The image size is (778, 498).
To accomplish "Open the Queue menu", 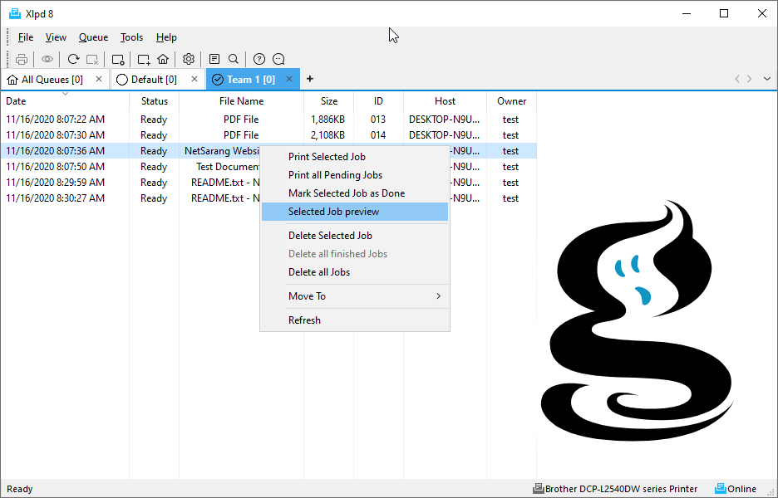I will (93, 37).
